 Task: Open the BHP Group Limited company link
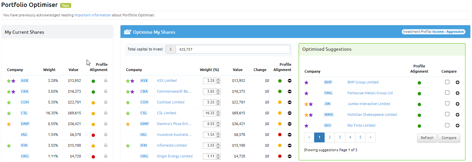click(363, 82)
